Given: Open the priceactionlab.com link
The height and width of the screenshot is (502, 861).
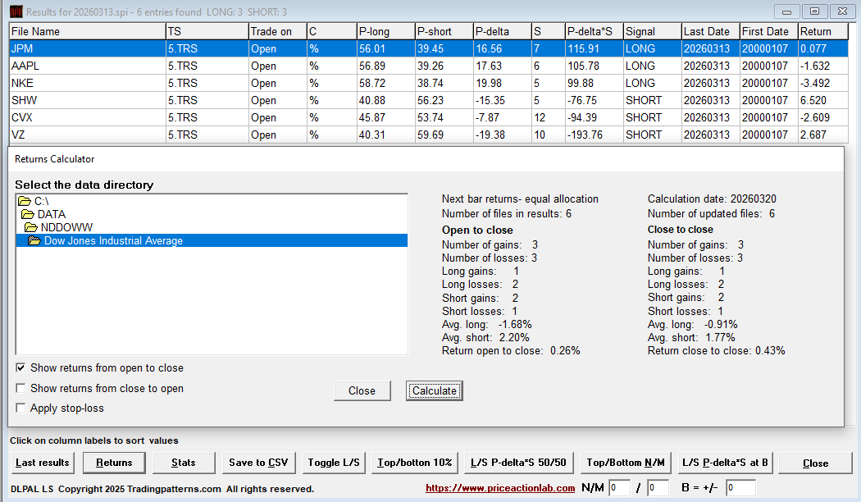Looking at the screenshot, I should (500, 488).
